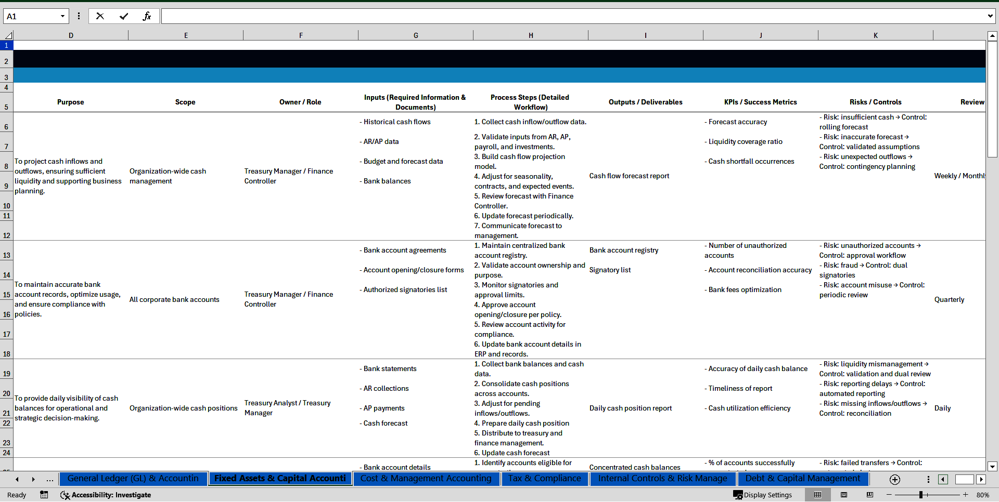Switch to the Tax & Compliance sheet
Image resolution: width=999 pixels, height=502 pixels.
[544, 479]
